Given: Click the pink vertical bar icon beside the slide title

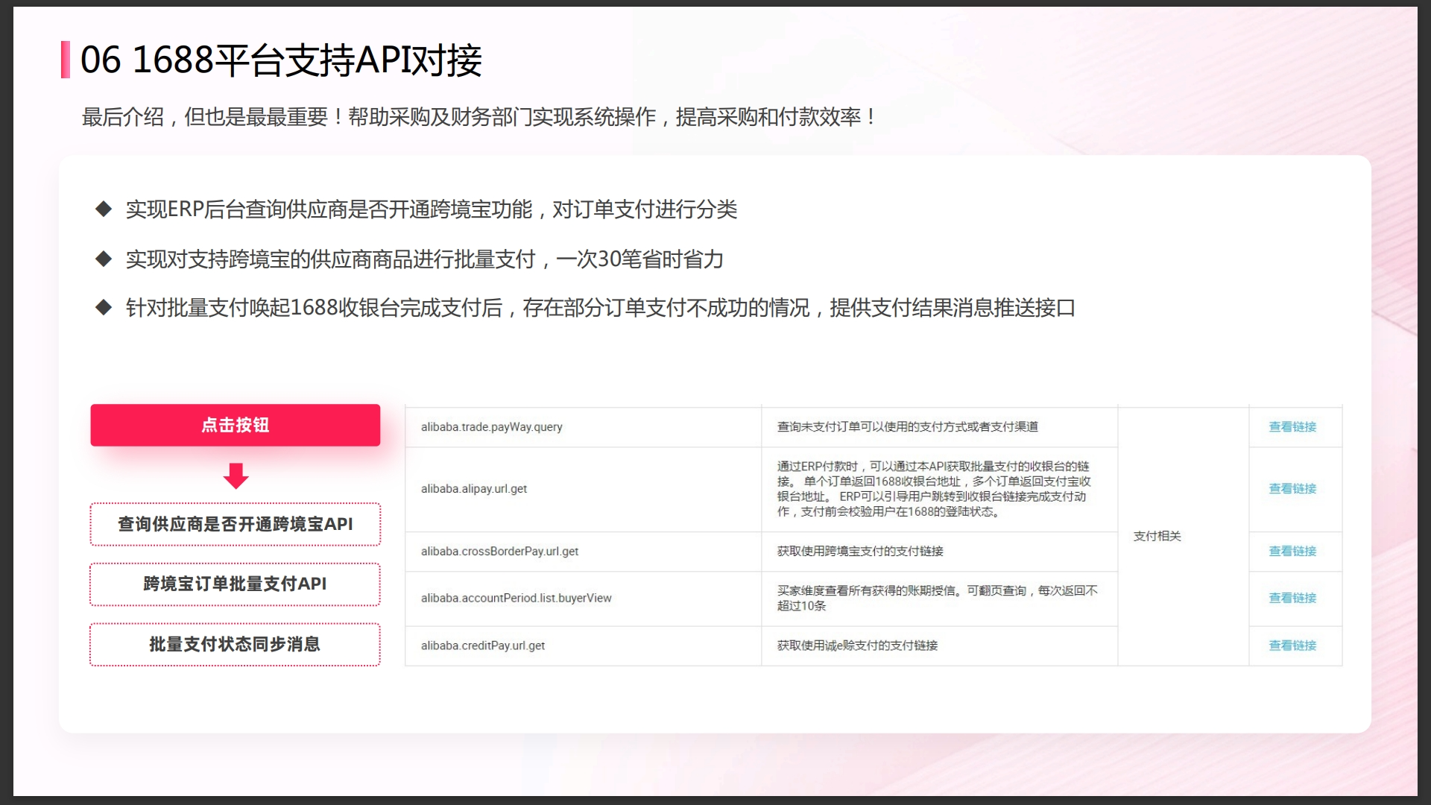Looking at the screenshot, I should click(66, 61).
